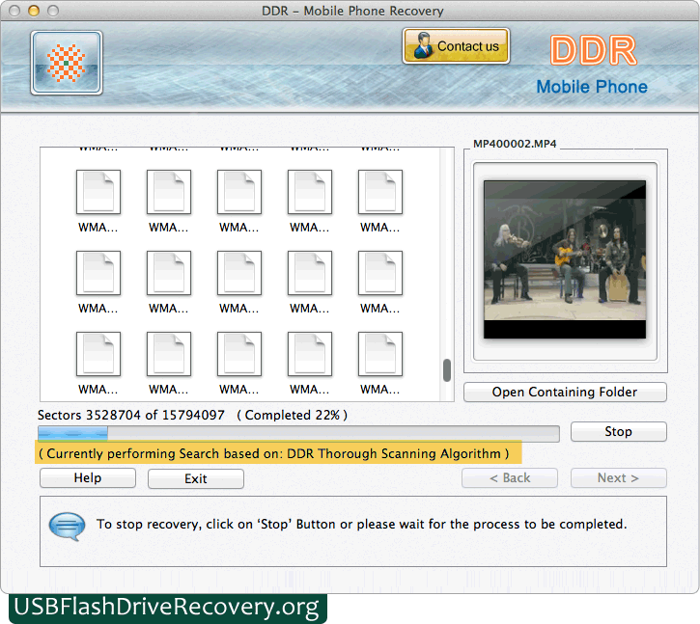Click the sector scan progress bar
This screenshot has width=700, height=624.
coord(298,434)
